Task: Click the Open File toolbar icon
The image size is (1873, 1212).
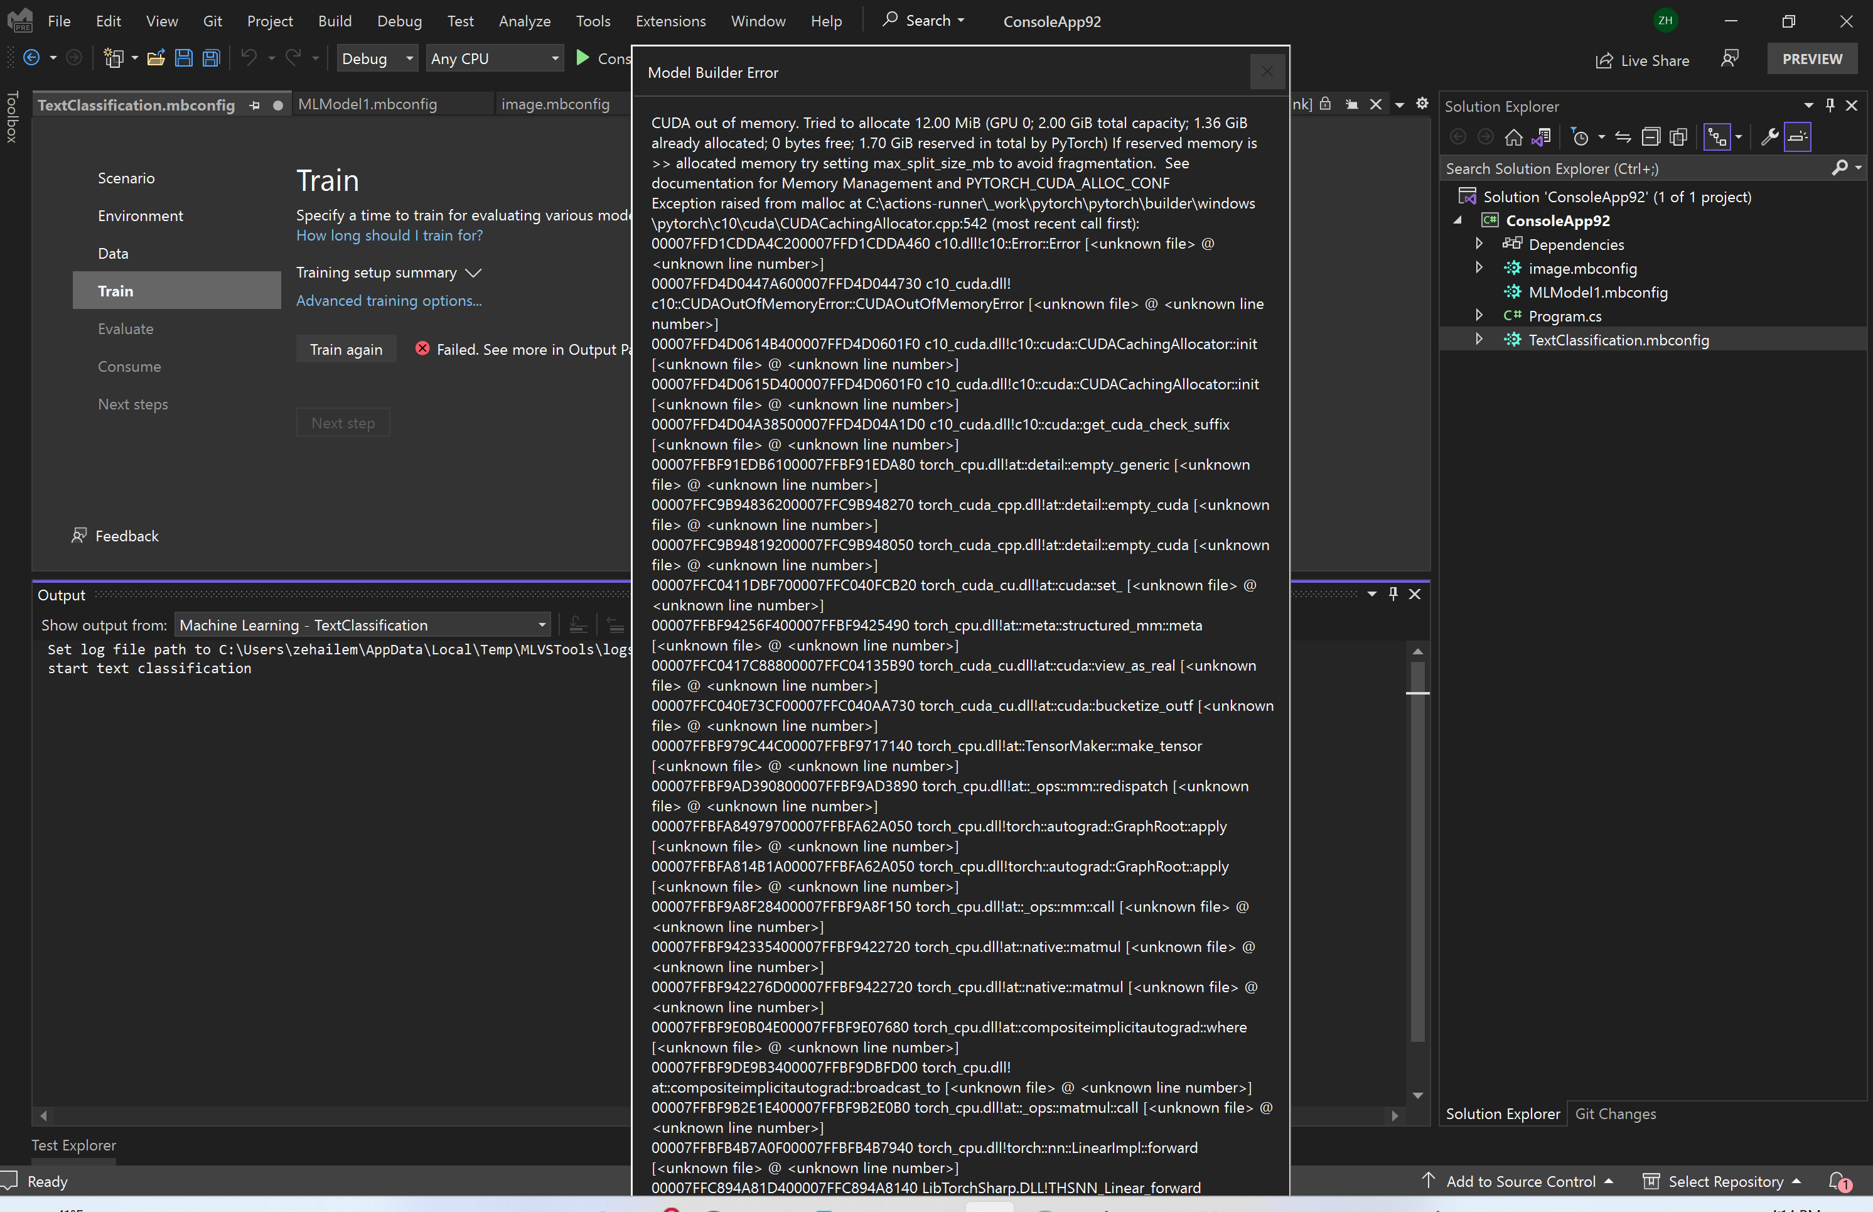Action: [x=156, y=57]
